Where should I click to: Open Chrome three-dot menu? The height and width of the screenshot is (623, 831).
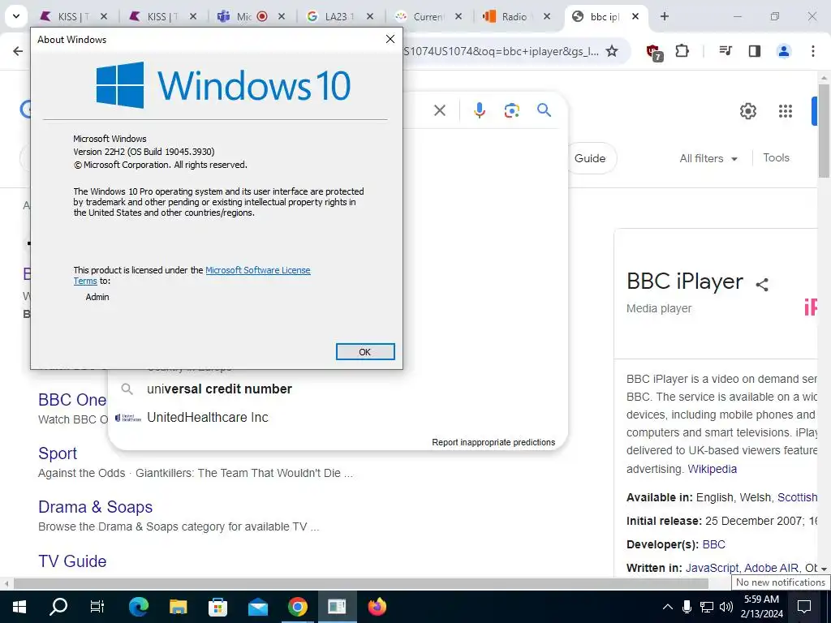point(812,51)
